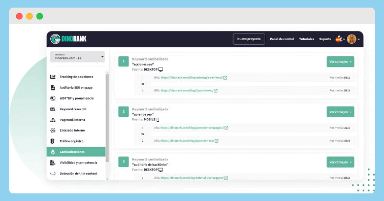This screenshot has width=384, height=201.
Task: Click the Enlazado interno icon
Action: pyautogui.click(x=53, y=130)
